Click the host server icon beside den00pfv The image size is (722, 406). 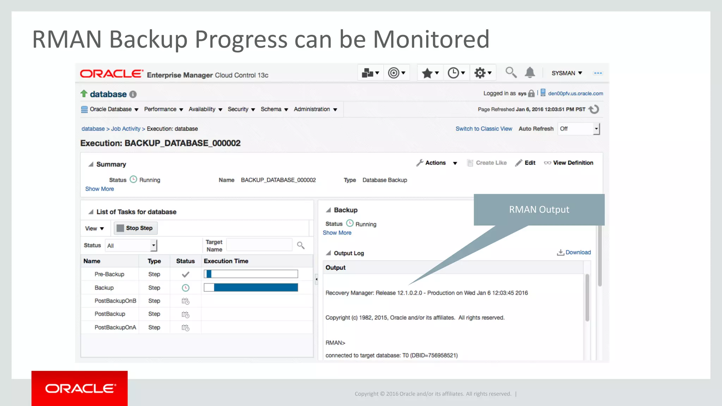click(543, 93)
